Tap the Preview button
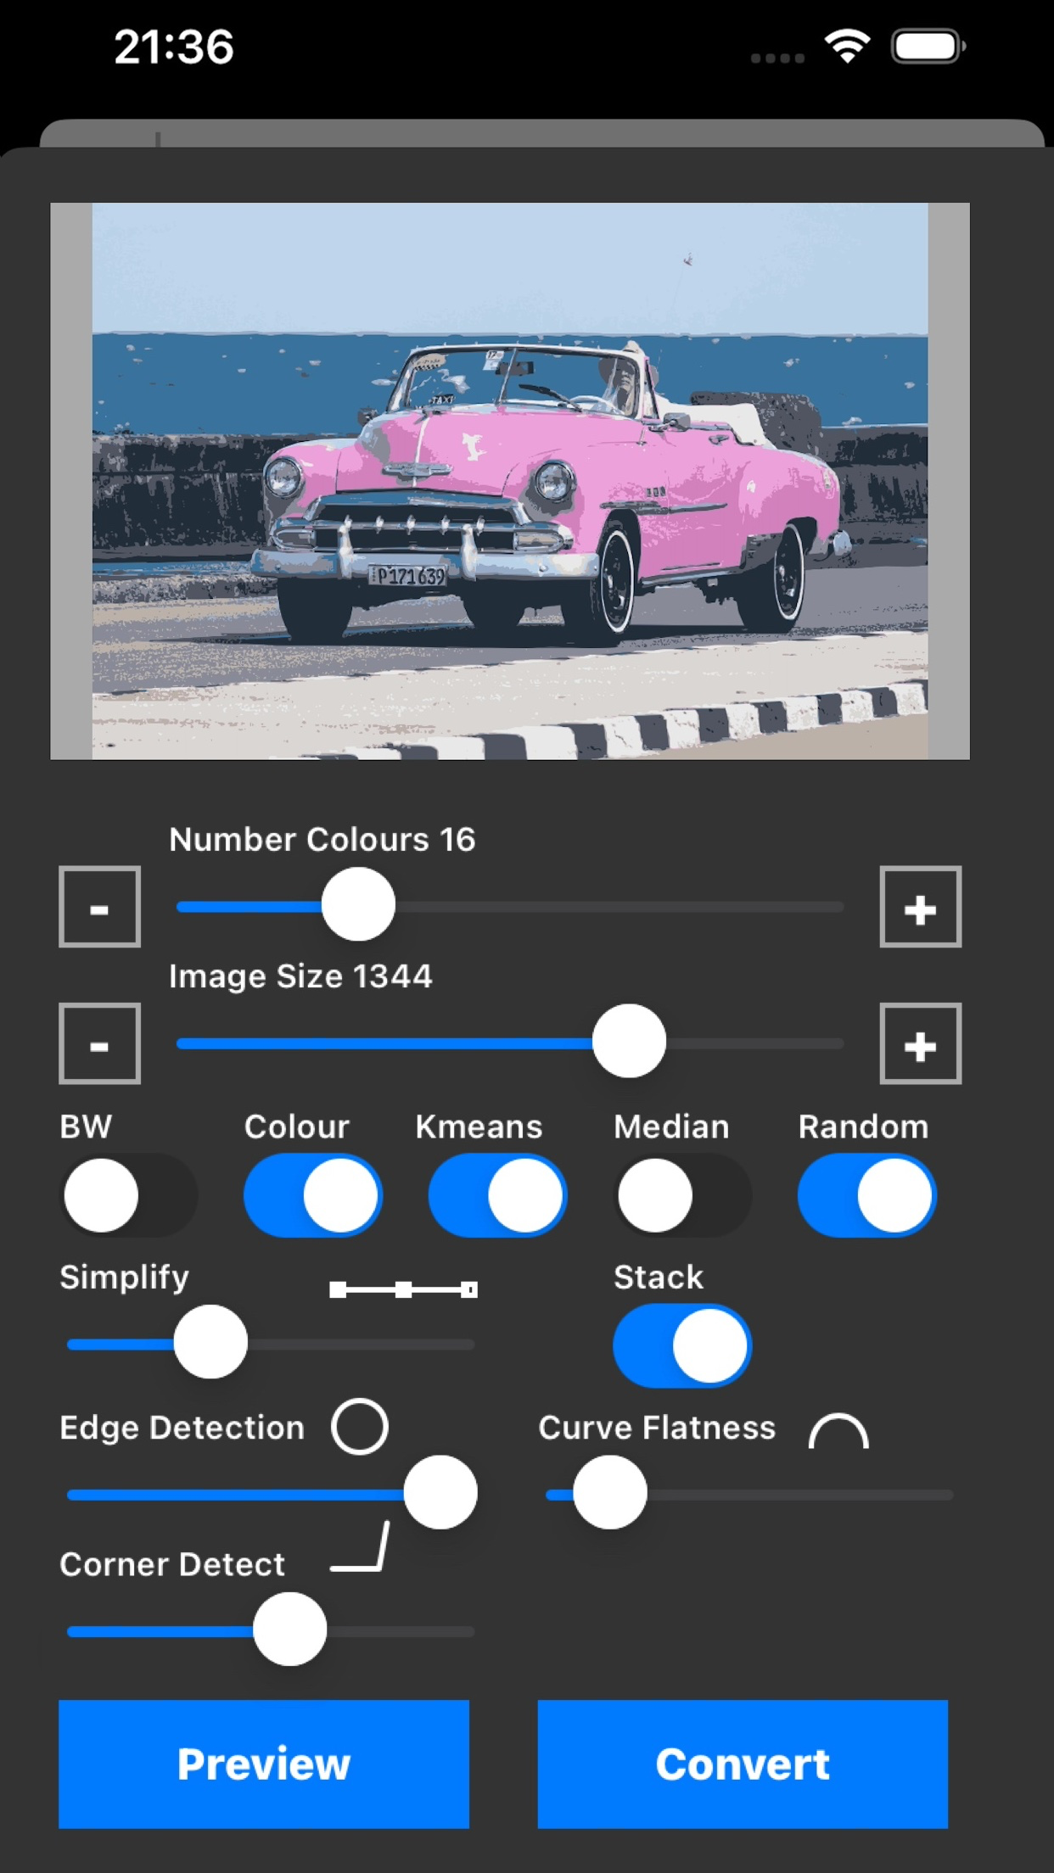Viewport: 1054px width, 1873px height. [x=264, y=1764]
